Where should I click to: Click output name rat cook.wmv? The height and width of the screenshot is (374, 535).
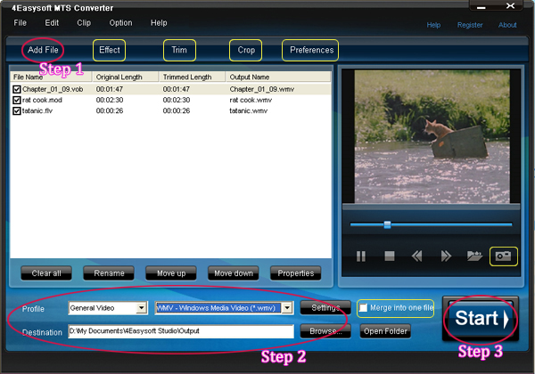coord(251,100)
